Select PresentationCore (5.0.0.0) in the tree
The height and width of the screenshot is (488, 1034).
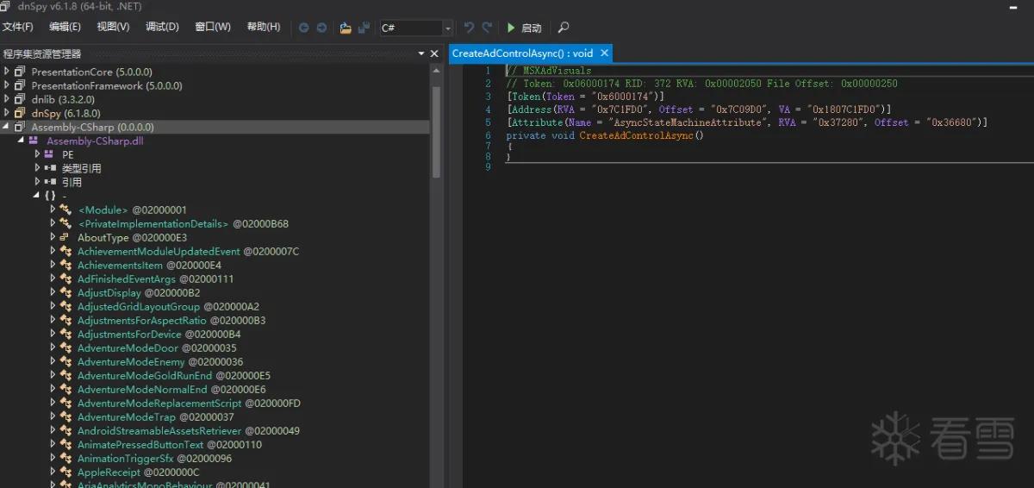point(91,72)
